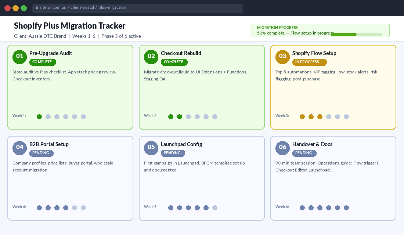
Task: Click the 05 Launchpad Config number badge
Action: pyautogui.click(x=151, y=148)
